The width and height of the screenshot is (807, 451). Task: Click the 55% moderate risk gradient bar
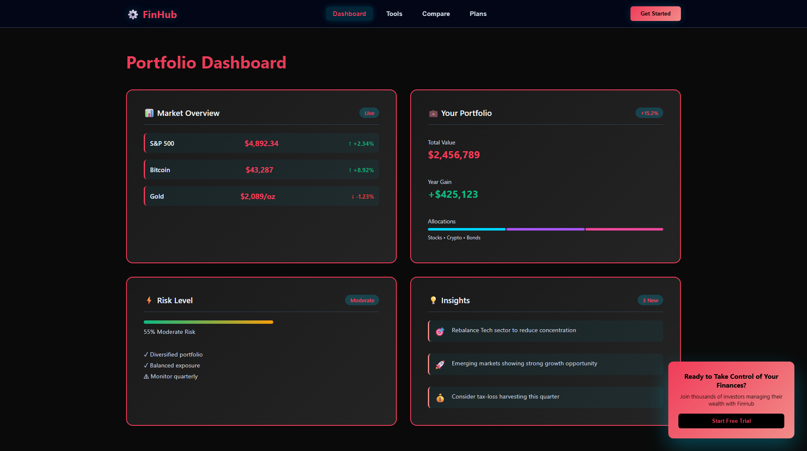pyautogui.click(x=208, y=322)
